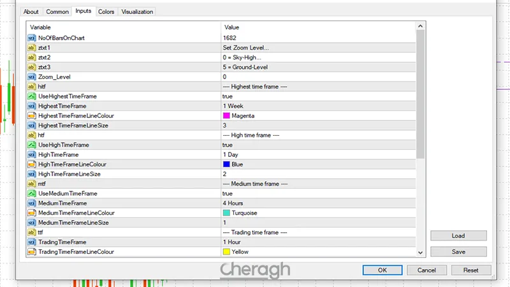Click the boolean icon beside UseHighestTimeFrame
The image size is (510, 287).
pyautogui.click(x=32, y=96)
